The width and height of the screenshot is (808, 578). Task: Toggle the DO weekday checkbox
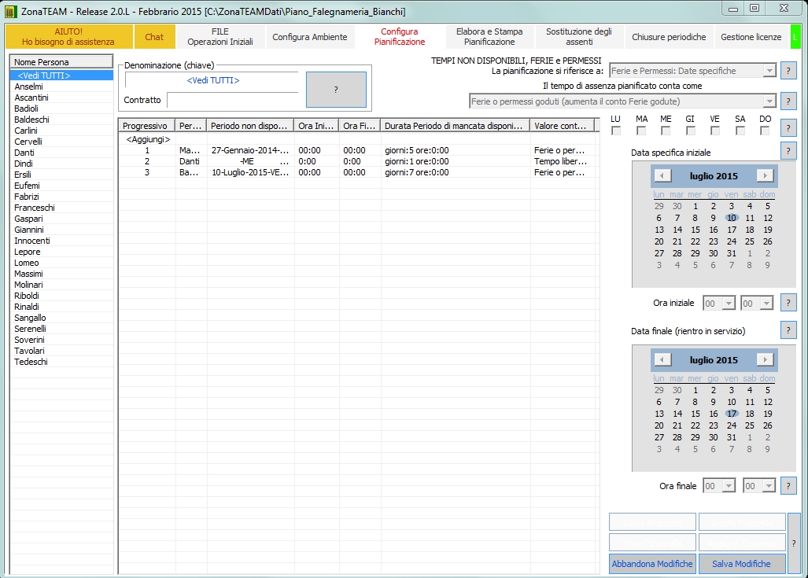[765, 131]
